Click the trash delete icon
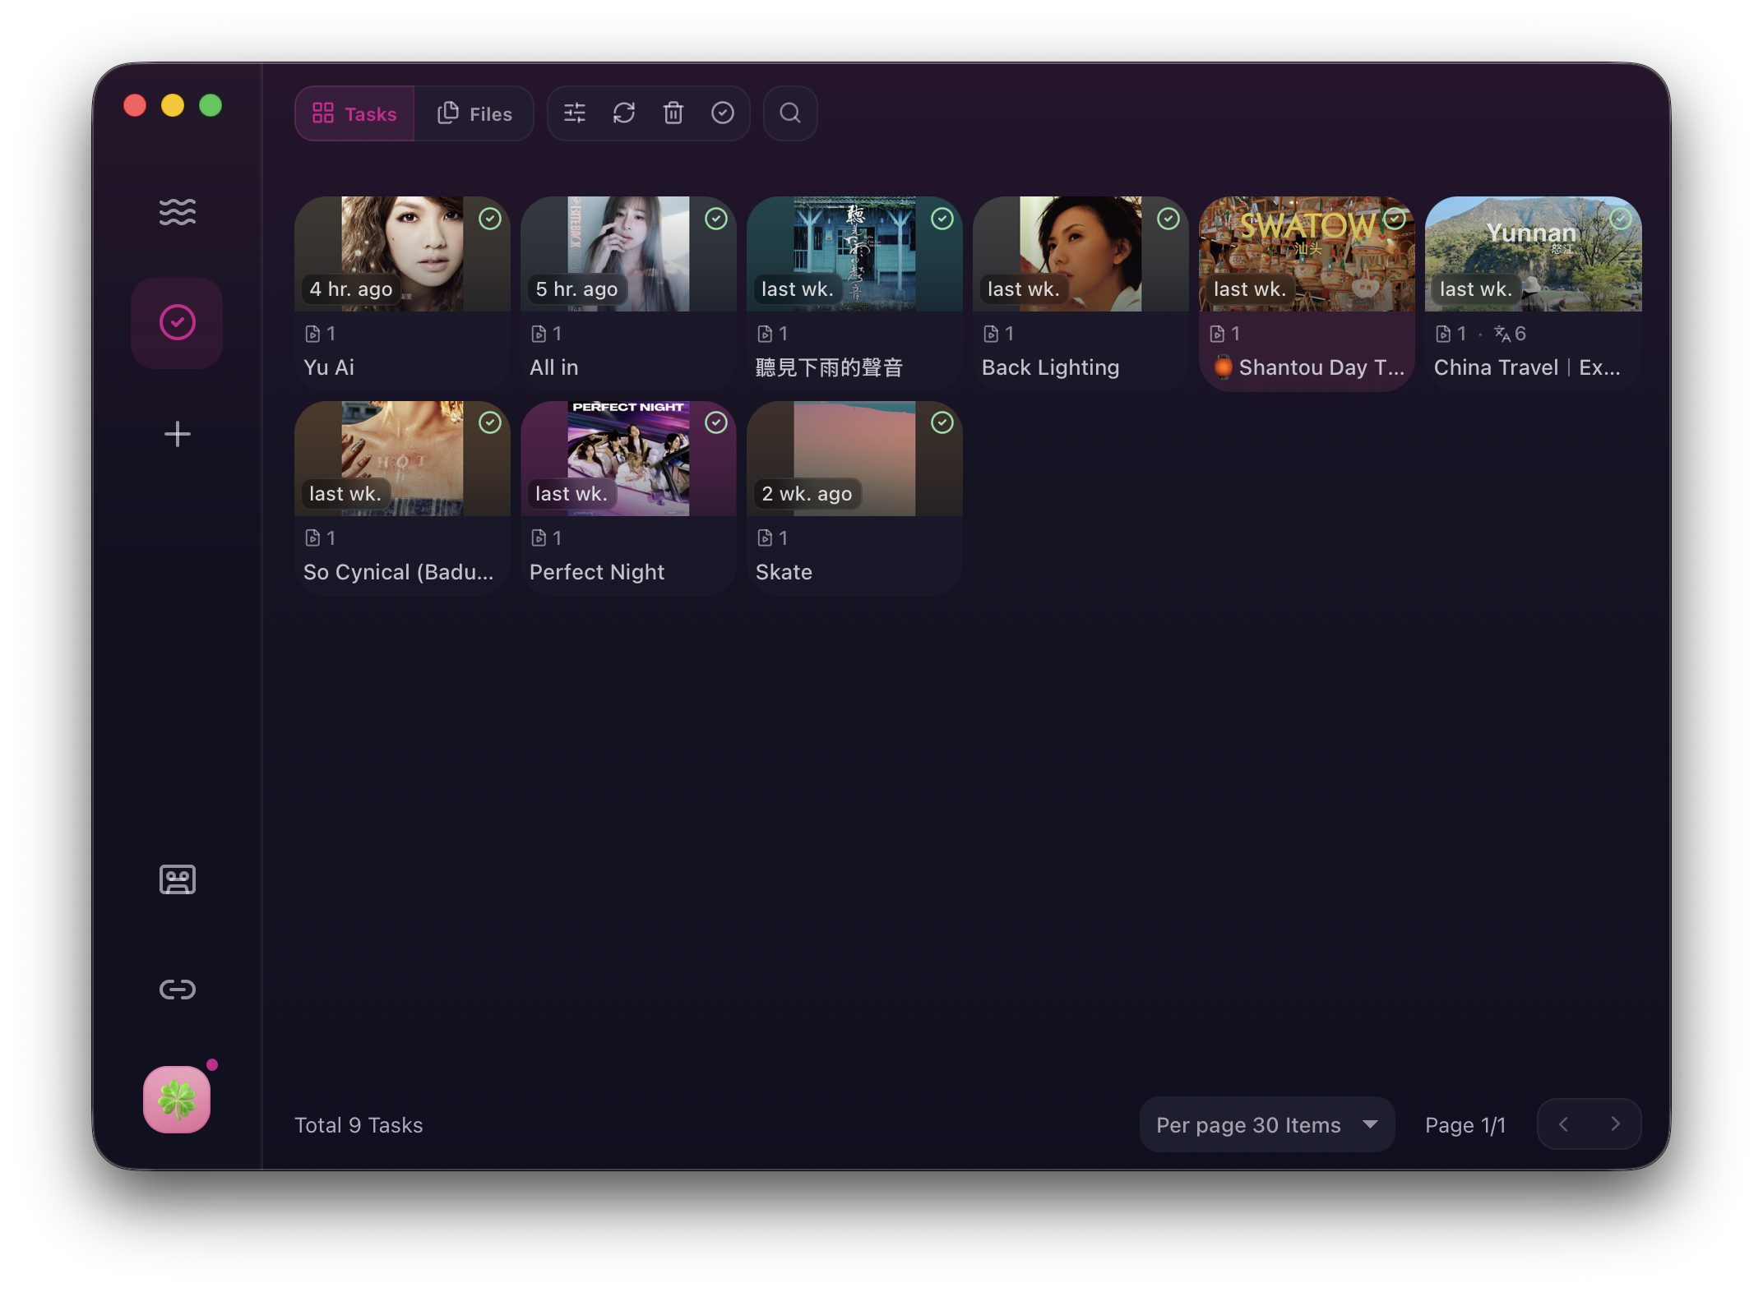Image resolution: width=1763 pixels, height=1292 pixels. (x=673, y=113)
